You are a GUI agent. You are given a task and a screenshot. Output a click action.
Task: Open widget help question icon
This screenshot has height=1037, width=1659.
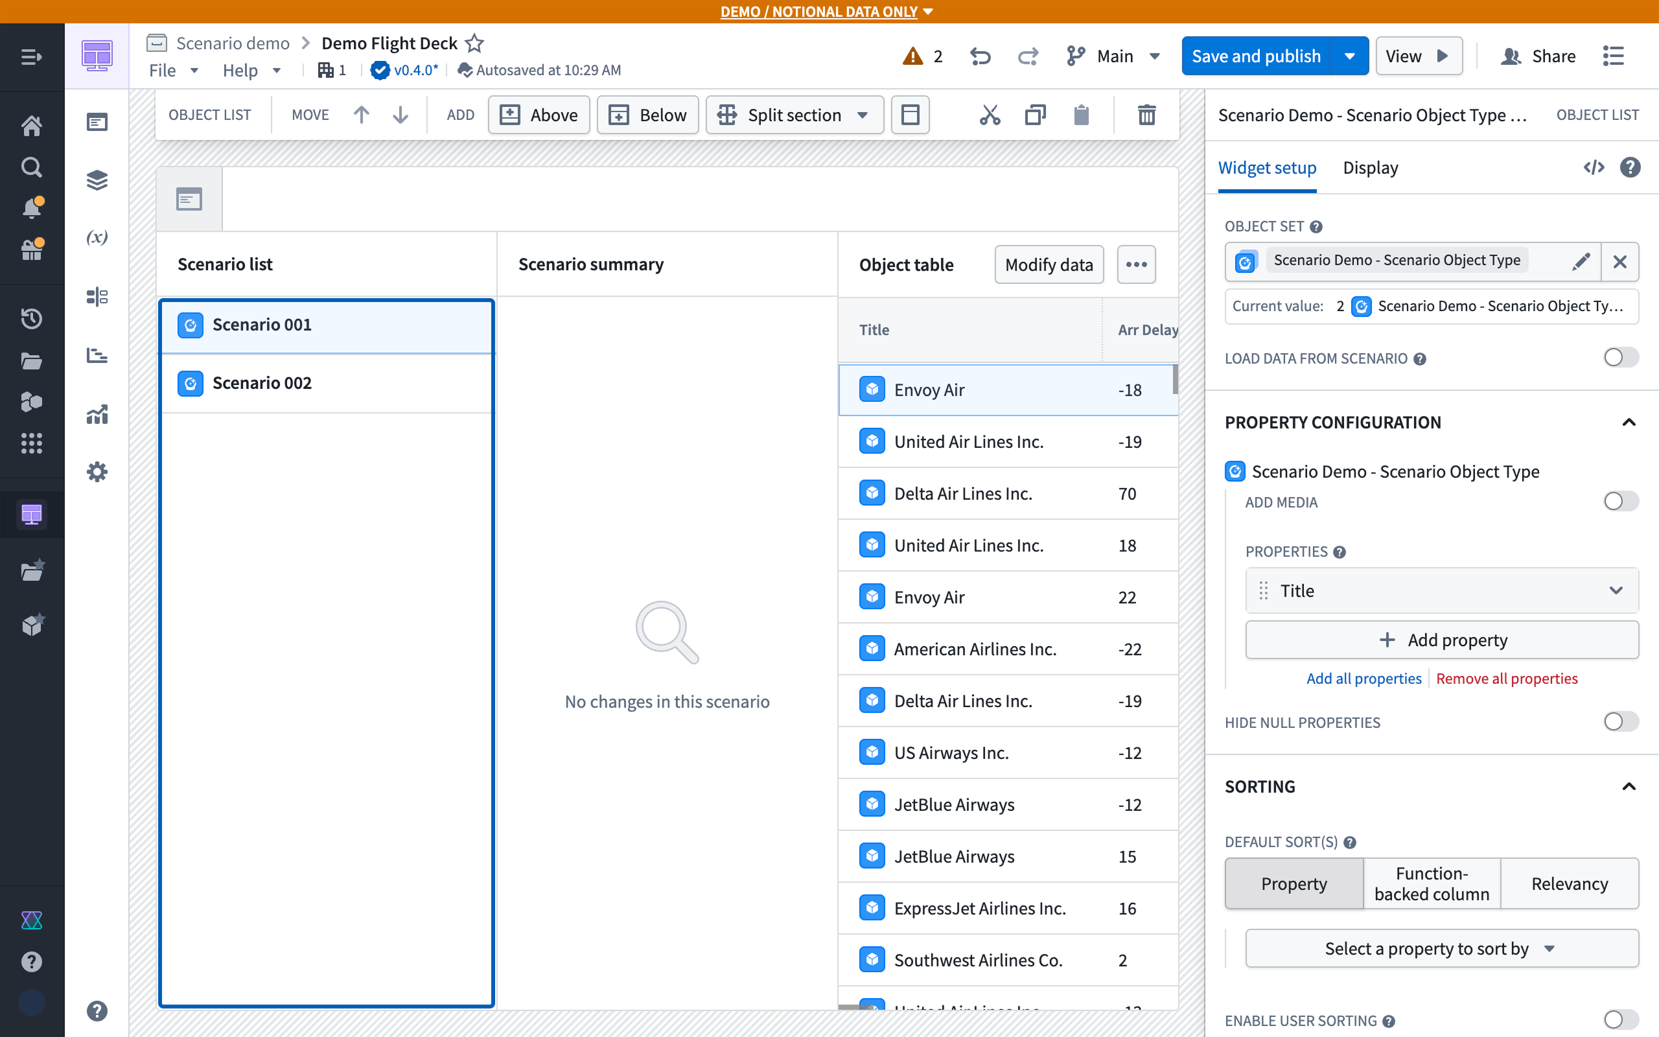coord(1630,167)
